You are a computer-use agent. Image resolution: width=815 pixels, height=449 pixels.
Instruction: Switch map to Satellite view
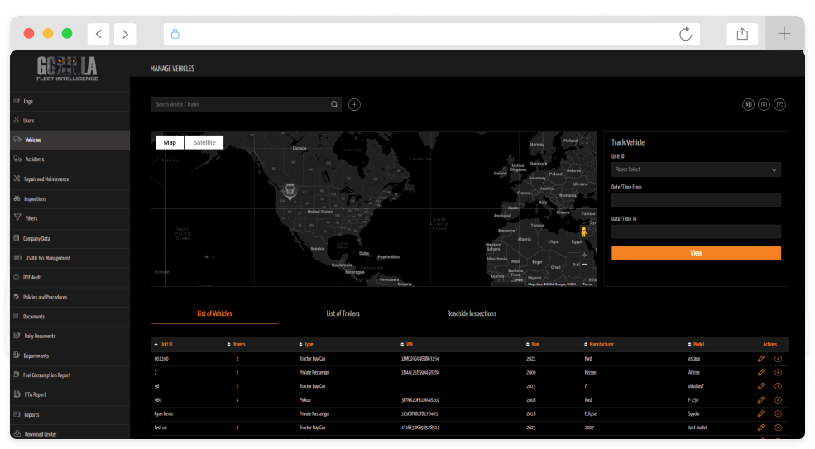coord(204,142)
